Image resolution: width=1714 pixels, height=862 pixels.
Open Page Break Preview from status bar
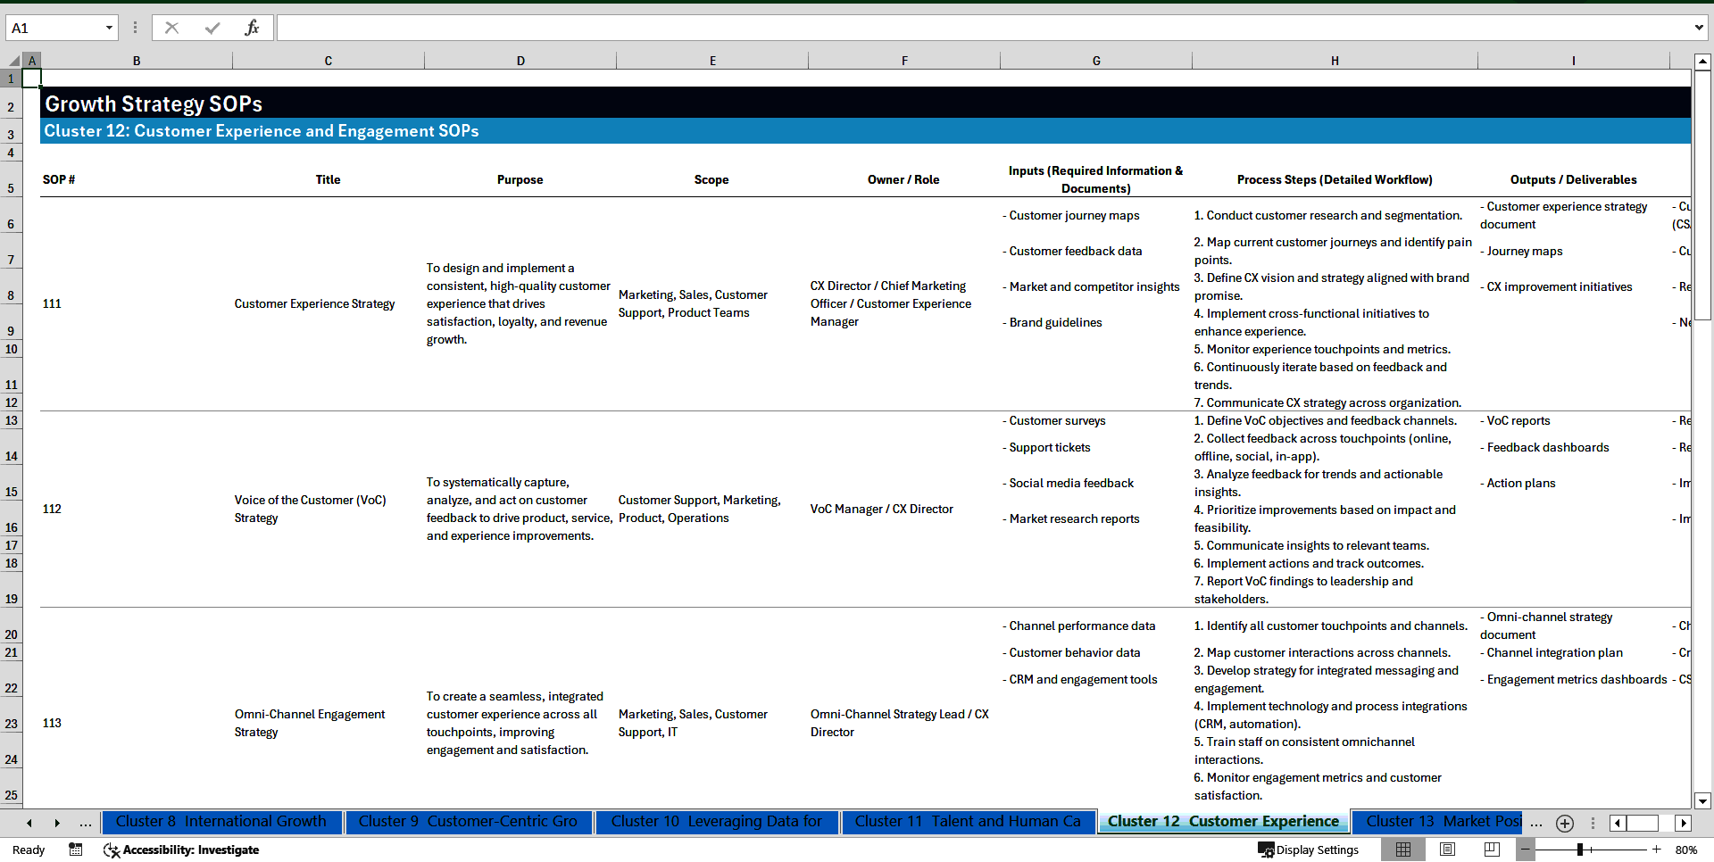coord(1490,850)
